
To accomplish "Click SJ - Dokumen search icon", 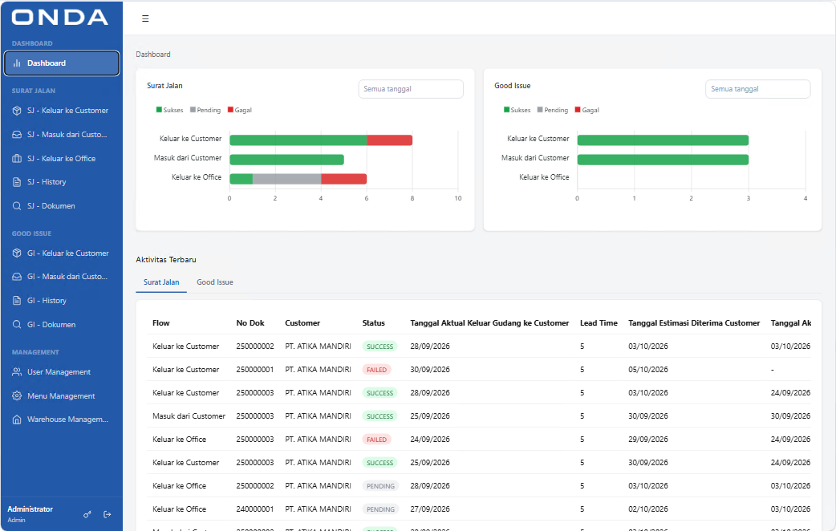I will [x=17, y=206].
